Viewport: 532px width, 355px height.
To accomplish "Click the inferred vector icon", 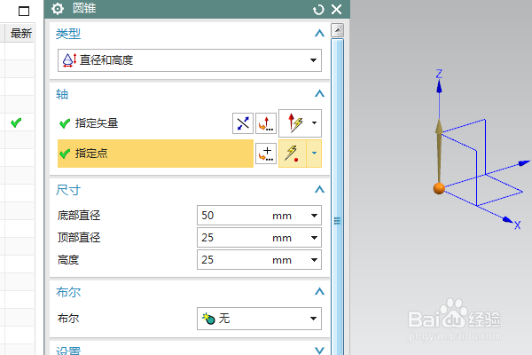I will (x=293, y=123).
